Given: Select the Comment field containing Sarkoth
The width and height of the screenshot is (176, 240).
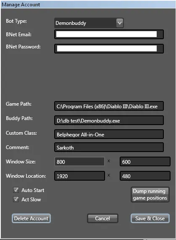Looking at the screenshot, I should (x=109, y=147).
